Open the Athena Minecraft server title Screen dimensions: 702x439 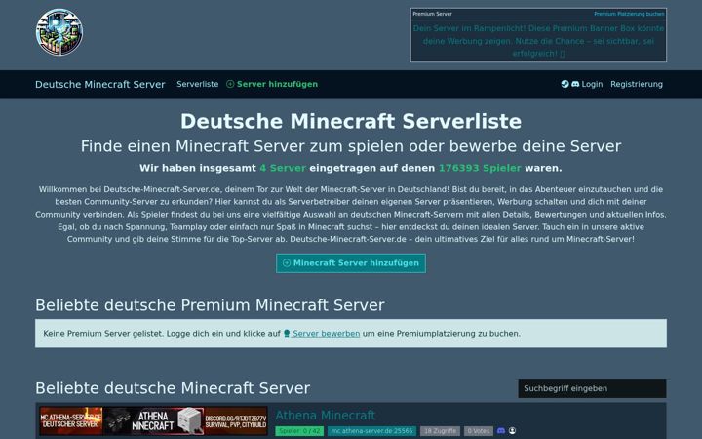[325, 416]
